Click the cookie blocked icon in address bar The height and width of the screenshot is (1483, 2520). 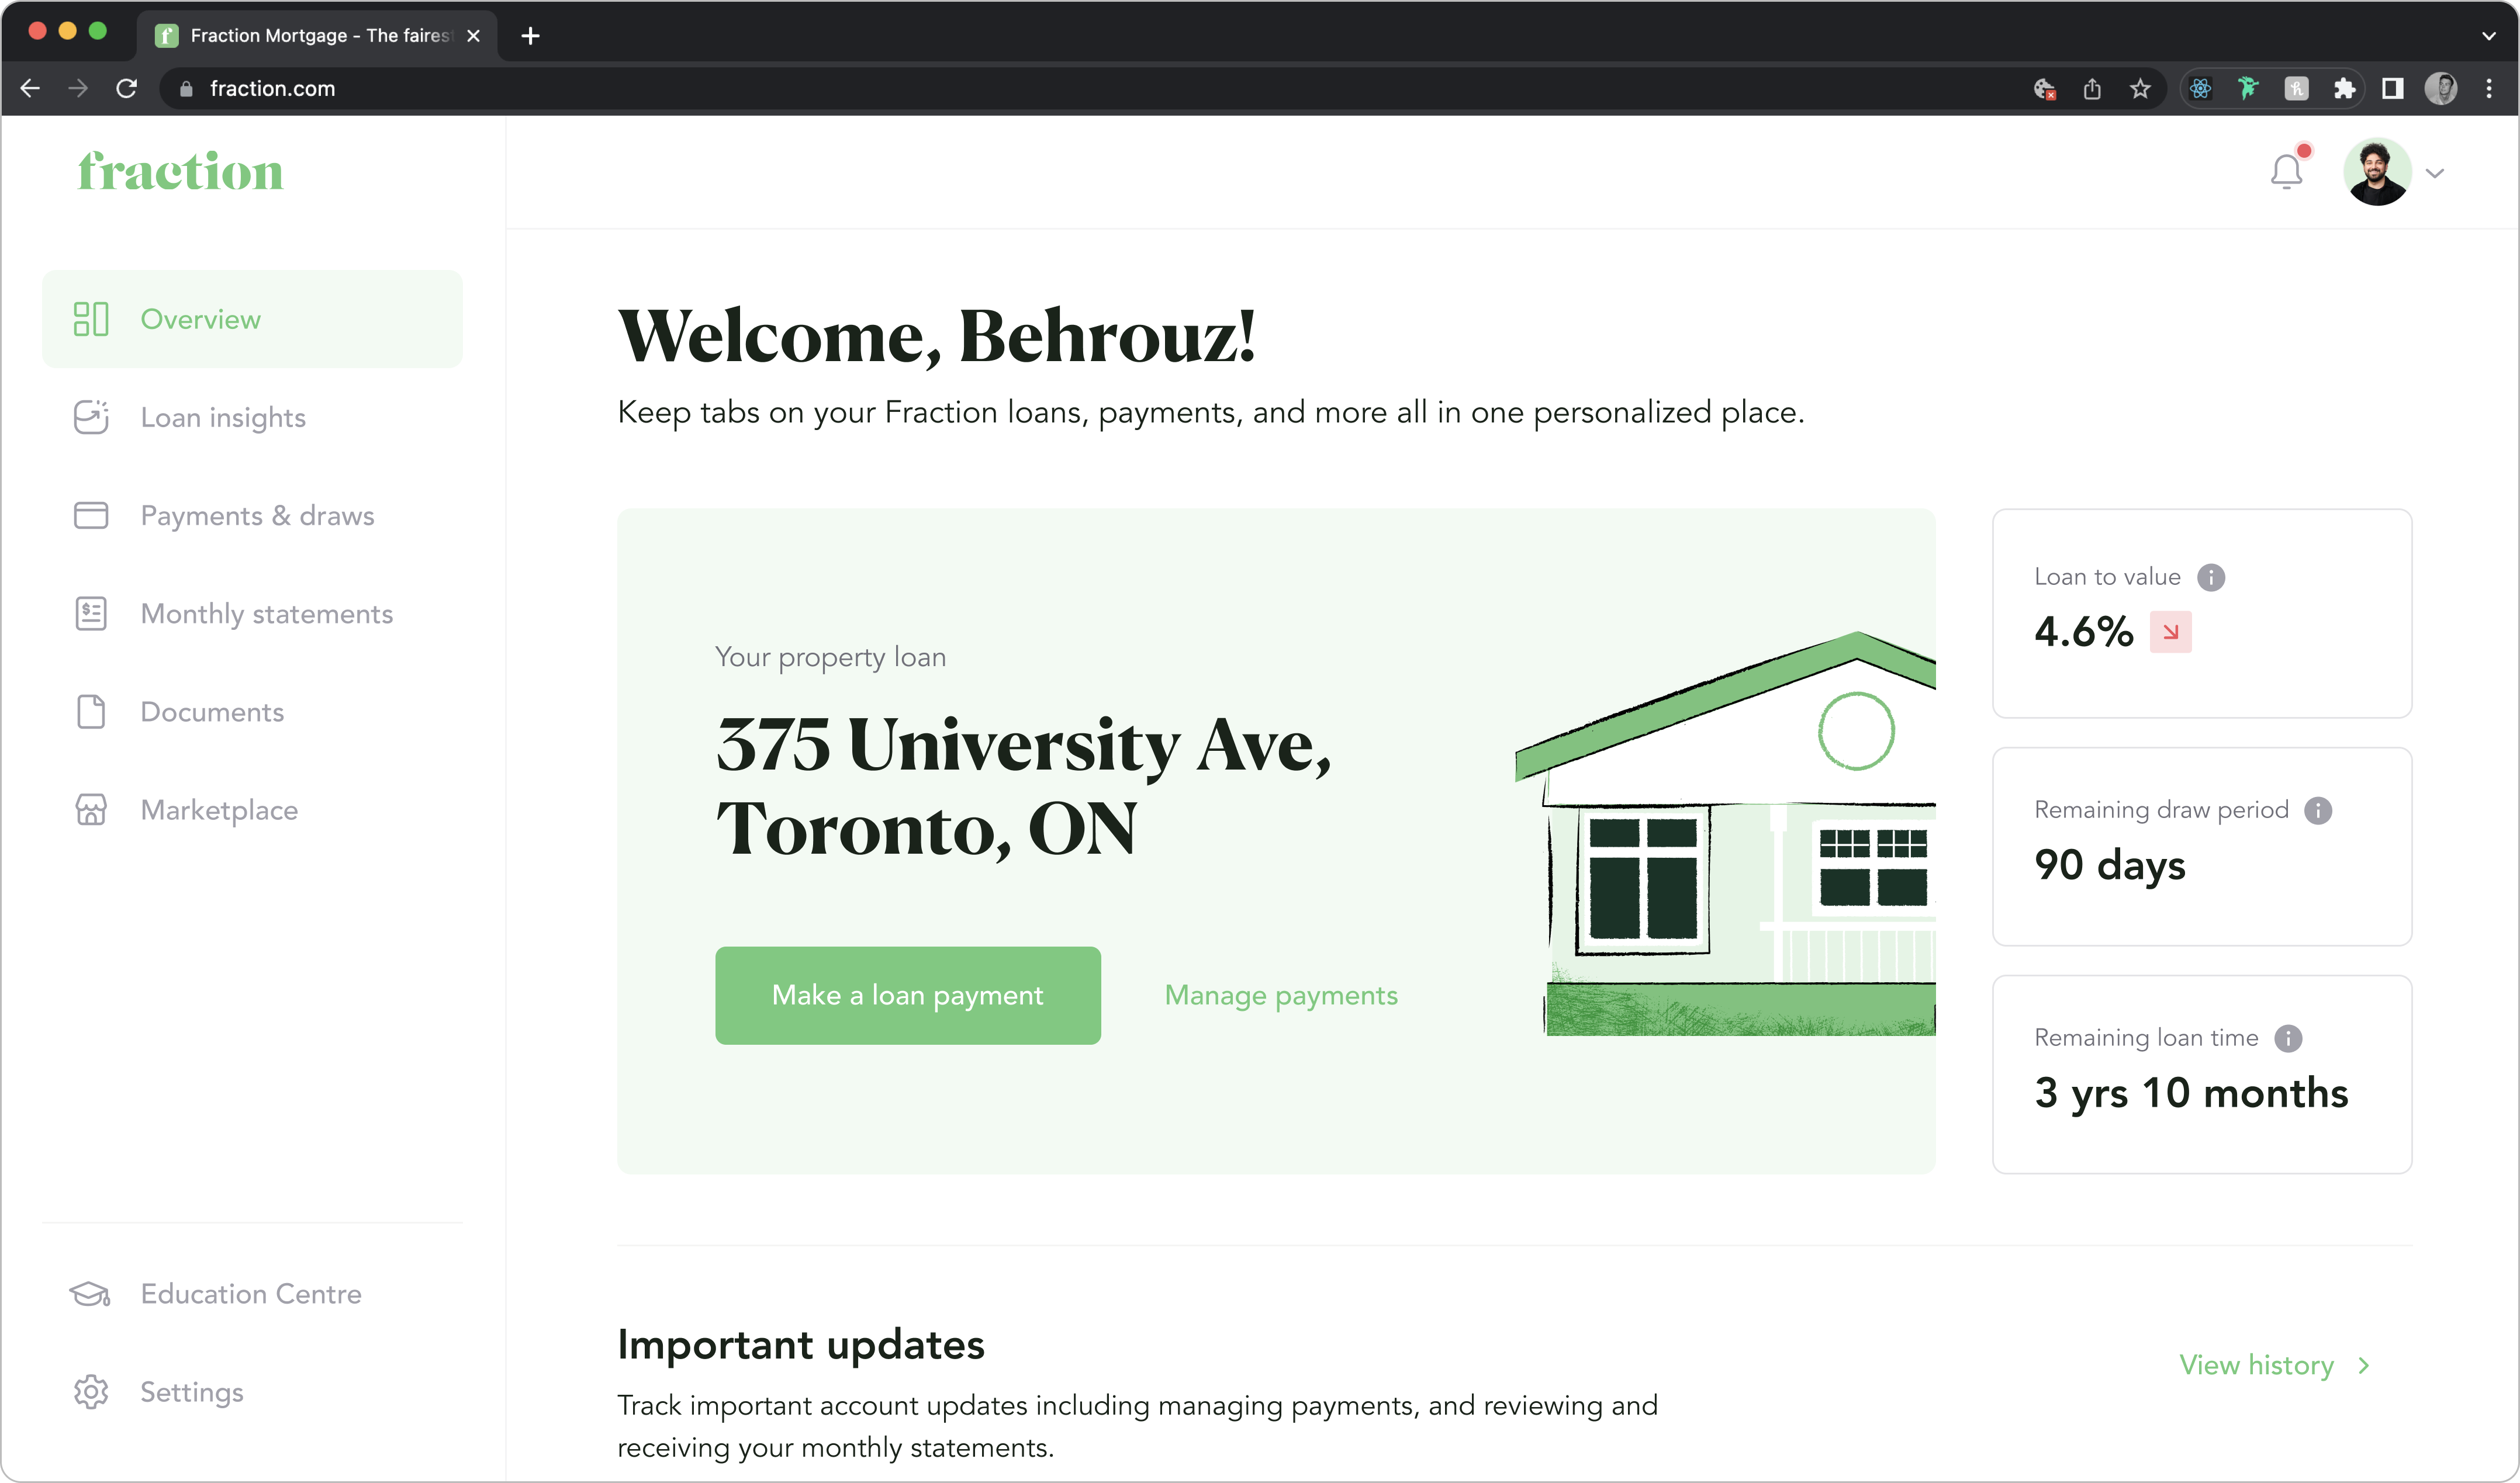tap(2044, 89)
